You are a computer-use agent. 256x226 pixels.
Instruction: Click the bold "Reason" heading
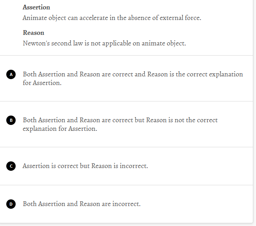(x=34, y=33)
